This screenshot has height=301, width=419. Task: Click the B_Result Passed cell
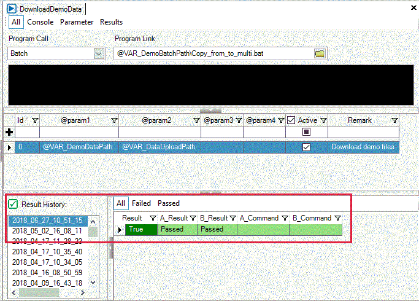pyautogui.click(x=217, y=230)
